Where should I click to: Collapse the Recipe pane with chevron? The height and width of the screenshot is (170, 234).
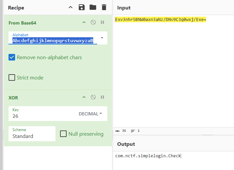click(71, 7)
